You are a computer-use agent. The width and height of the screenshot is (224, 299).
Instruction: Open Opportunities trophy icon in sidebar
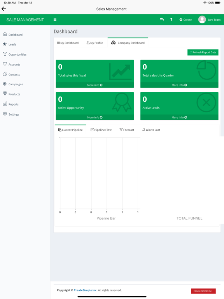(5, 54)
